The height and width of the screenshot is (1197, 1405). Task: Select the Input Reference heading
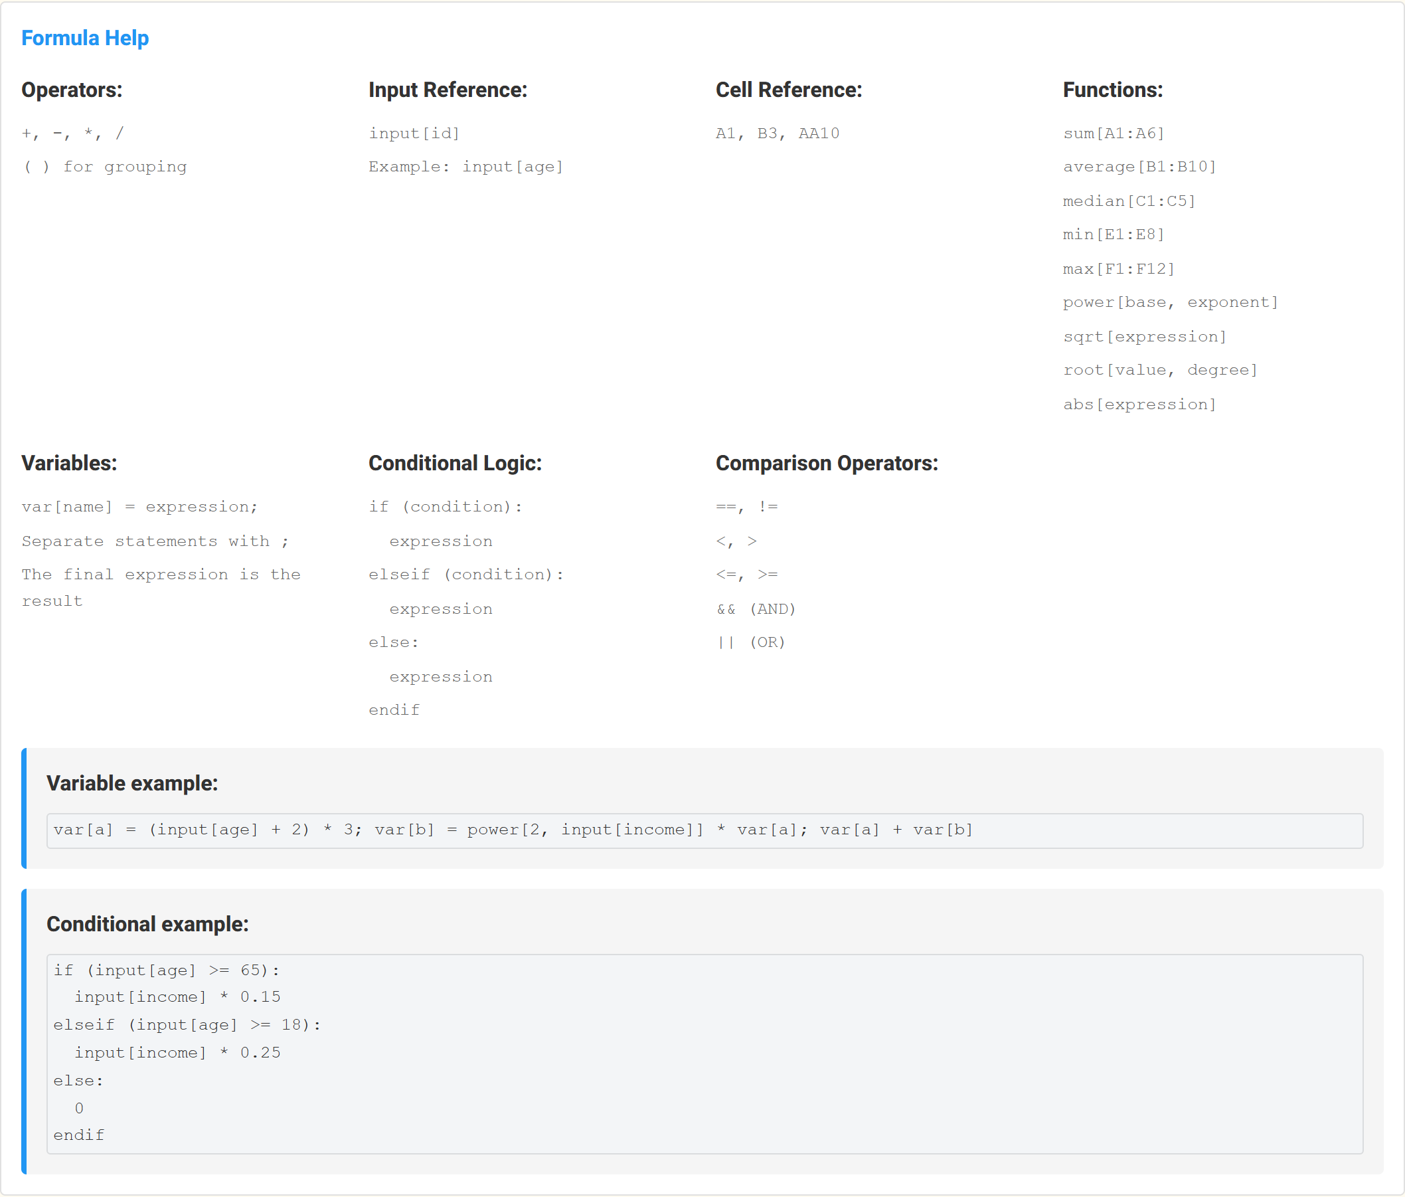click(x=448, y=90)
